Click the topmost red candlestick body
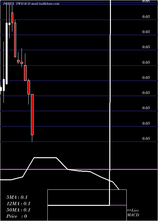The image size is (158, 221). [12, 18]
